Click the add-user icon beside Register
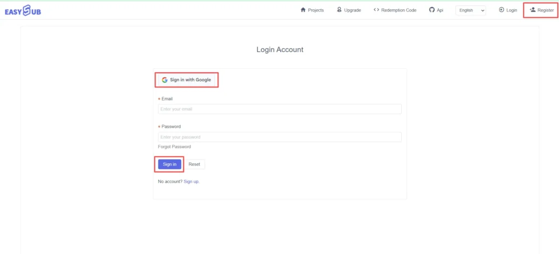Viewport: 559px width, 254px height. click(x=533, y=10)
